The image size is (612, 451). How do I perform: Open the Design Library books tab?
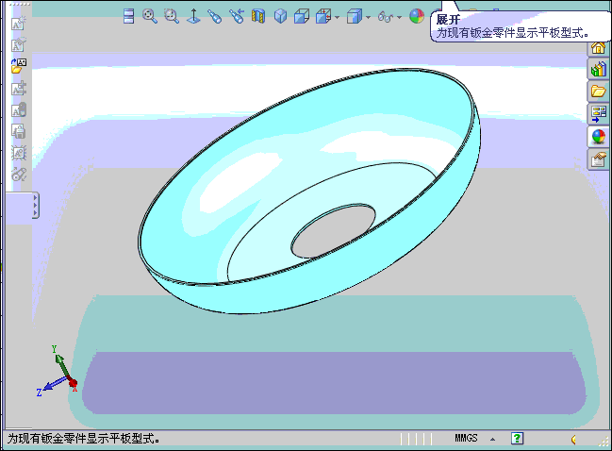[598, 70]
